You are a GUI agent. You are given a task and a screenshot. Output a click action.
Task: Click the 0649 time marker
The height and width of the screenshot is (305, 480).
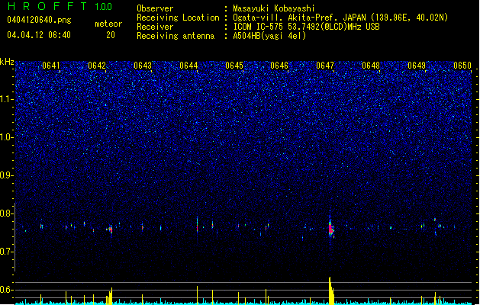point(417,66)
